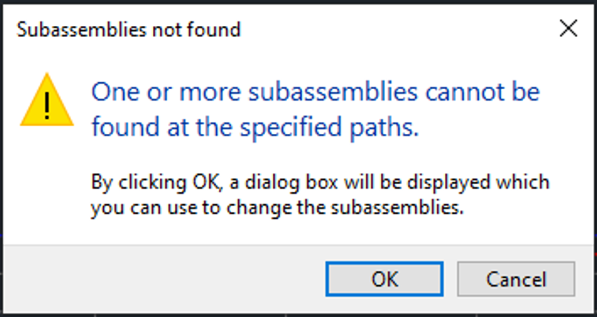Viewport: 597px width, 317px height.
Task: Click the heading 'One or more subassemblies cannot be found'
Action: [x=315, y=91]
